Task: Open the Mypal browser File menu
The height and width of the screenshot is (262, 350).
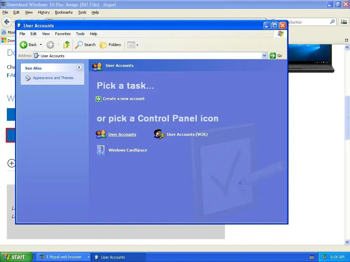Action: click(x=5, y=12)
